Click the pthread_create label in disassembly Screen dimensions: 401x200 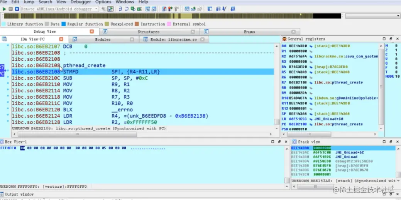point(84,65)
